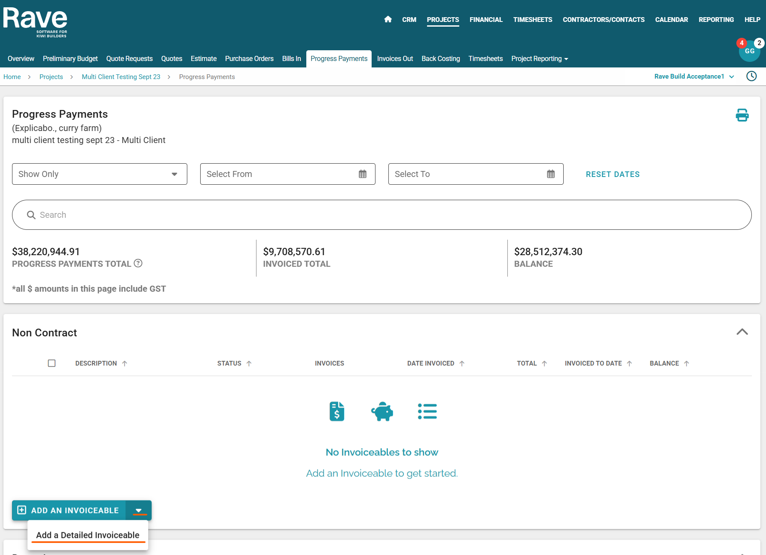
Task: Click the Invoices column header
Action: click(x=330, y=363)
